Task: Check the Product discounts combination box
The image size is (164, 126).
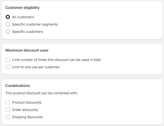Action: [8, 103]
